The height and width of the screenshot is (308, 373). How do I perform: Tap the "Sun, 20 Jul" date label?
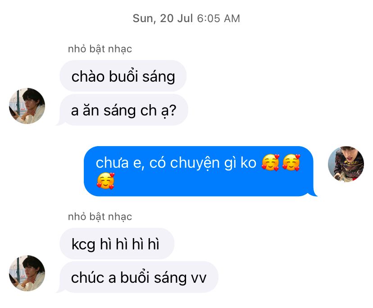(163, 18)
